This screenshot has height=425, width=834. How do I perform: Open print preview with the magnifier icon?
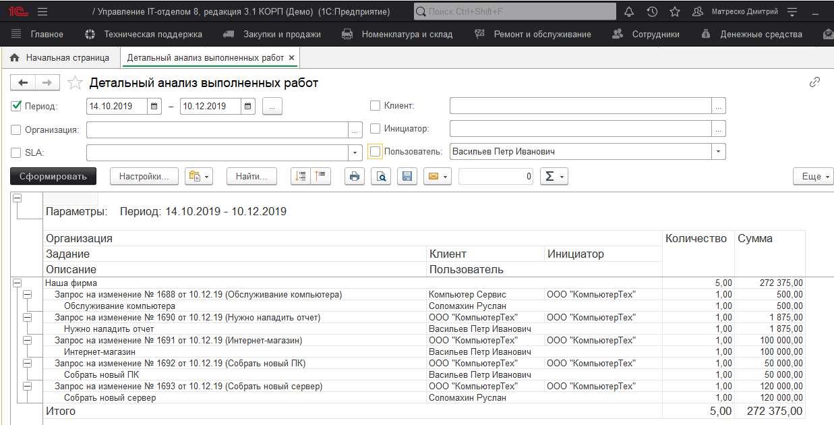click(381, 176)
